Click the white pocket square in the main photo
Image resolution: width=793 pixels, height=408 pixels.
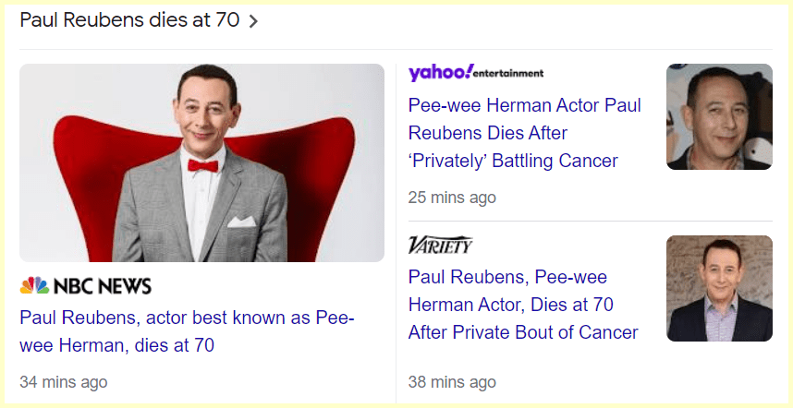click(241, 222)
